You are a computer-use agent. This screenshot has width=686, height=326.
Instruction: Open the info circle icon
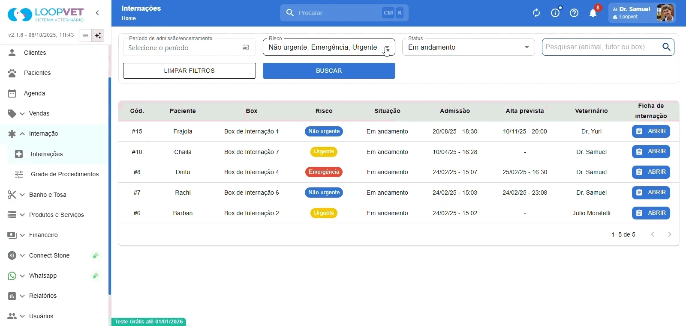tap(555, 13)
